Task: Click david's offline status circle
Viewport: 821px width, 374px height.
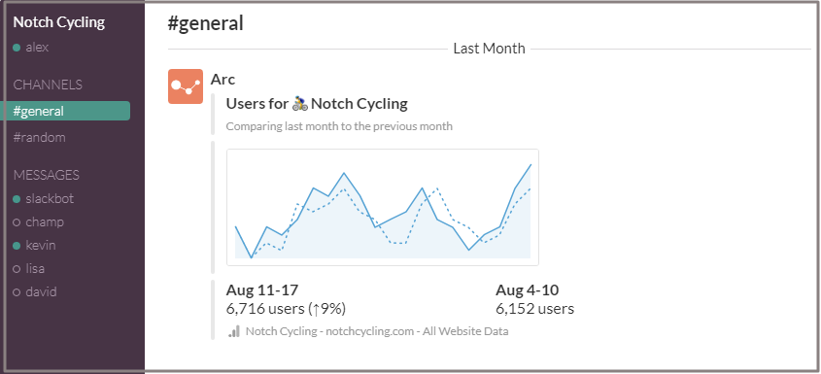Action: pyautogui.click(x=17, y=292)
